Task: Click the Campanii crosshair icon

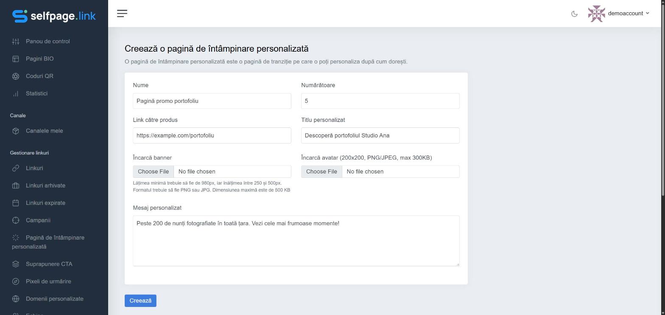Action: pyautogui.click(x=16, y=220)
